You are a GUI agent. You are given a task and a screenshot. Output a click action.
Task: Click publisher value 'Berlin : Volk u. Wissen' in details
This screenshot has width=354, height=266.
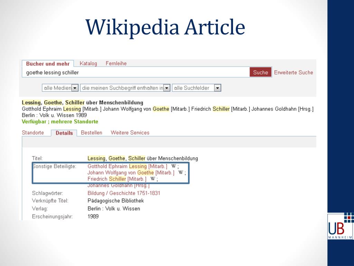tap(114, 209)
